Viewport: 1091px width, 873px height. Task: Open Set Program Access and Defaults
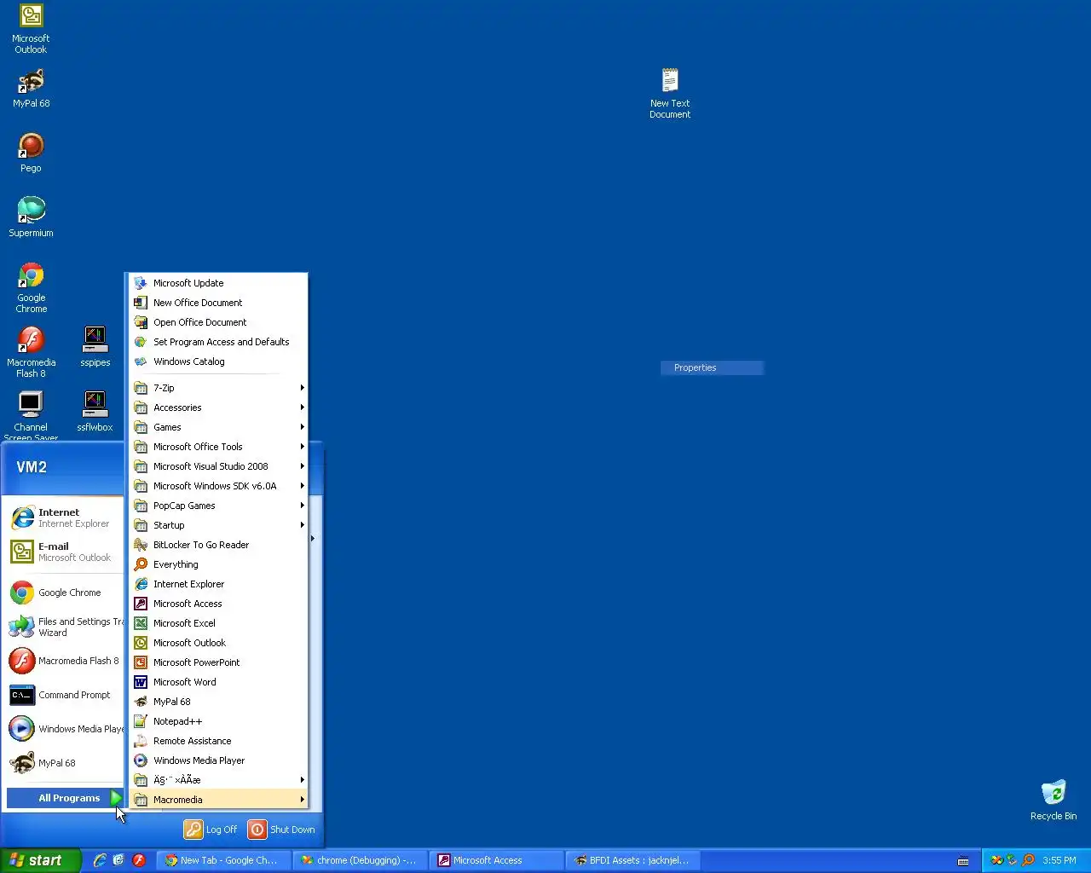(217, 342)
